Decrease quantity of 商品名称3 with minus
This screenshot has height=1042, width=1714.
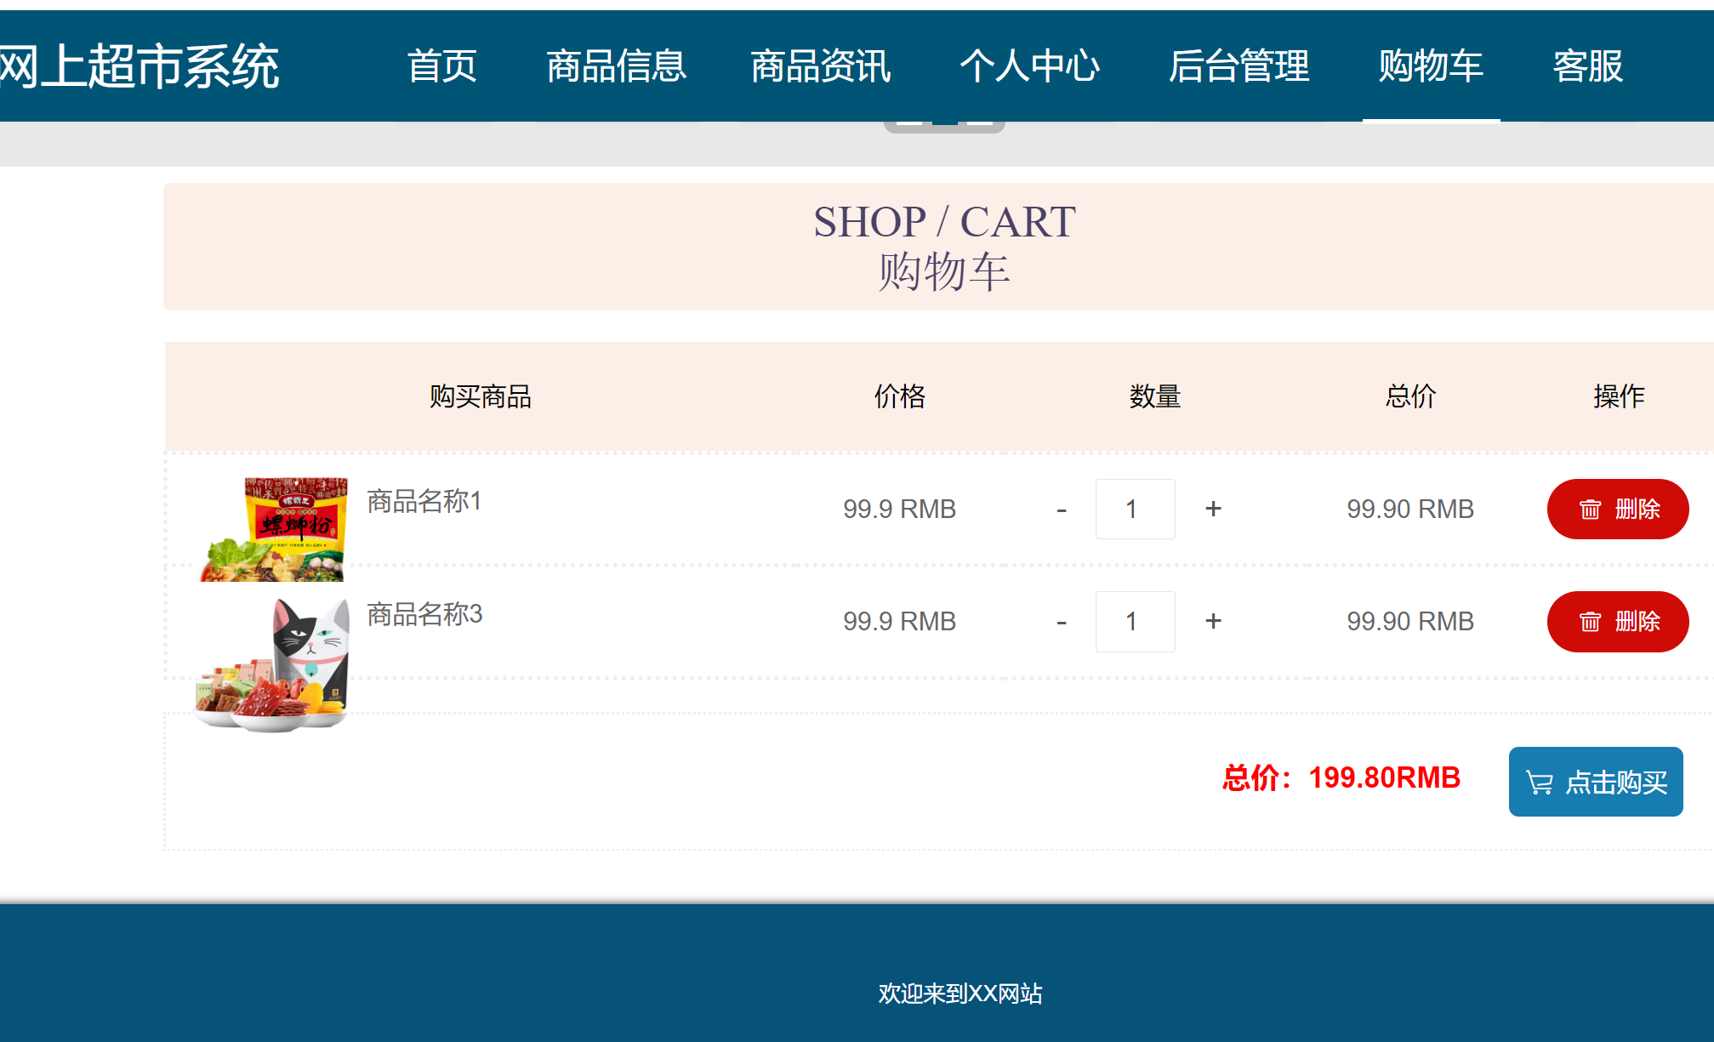point(1062,623)
